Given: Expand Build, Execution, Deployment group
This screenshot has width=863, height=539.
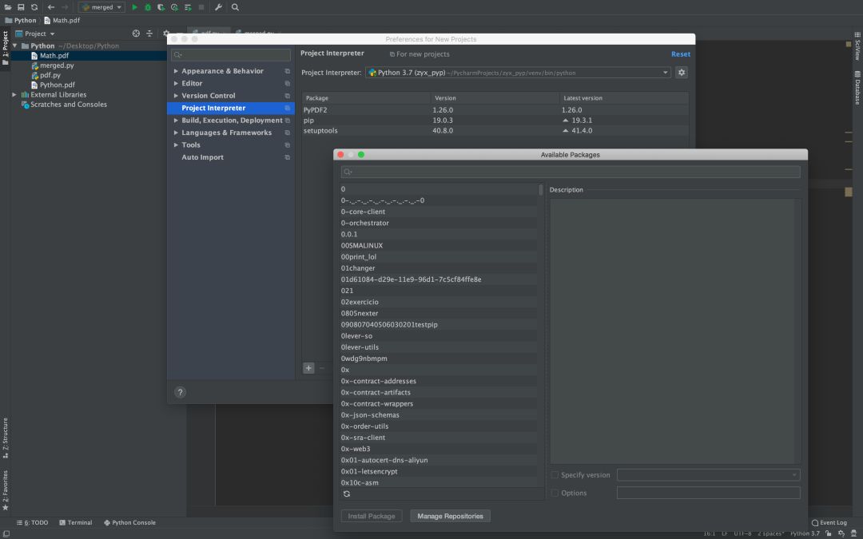Looking at the screenshot, I should pyautogui.click(x=176, y=120).
